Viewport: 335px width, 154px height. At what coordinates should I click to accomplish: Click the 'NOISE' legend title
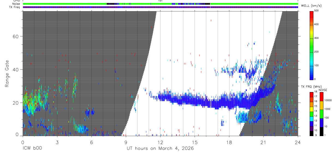(x=323, y=90)
